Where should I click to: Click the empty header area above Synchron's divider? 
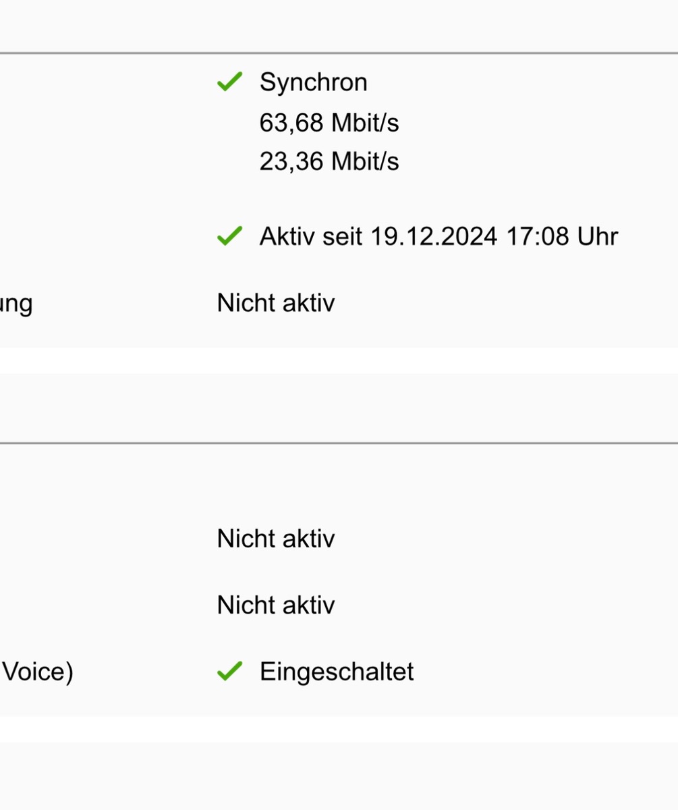point(339,26)
